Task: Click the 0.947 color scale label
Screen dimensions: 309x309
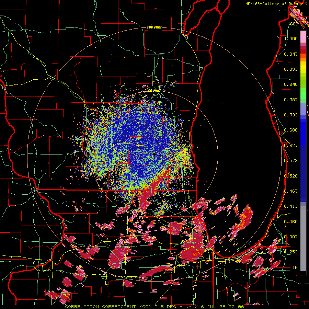Action: 291,54
